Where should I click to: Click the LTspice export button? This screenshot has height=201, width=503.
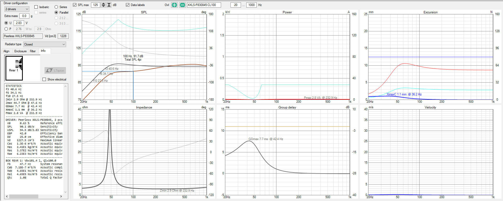[x=55, y=71]
